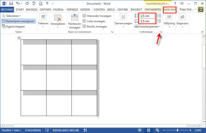
Task: Click the zoom in plus button
Action: [190, 130]
